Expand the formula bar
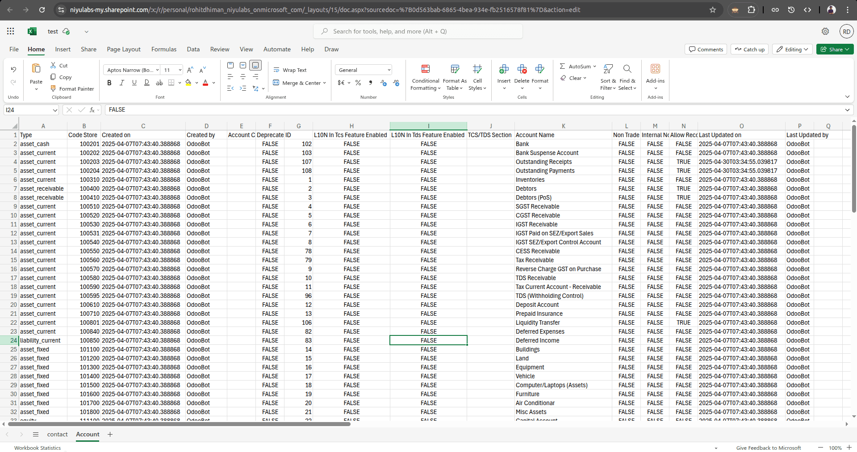This screenshot has width=857, height=452. click(847, 110)
